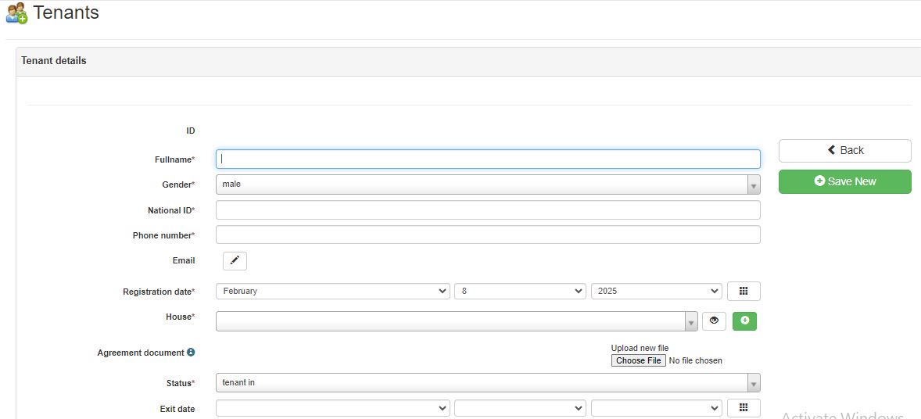Open Registration date month dropdown

(x=333, y=291)
